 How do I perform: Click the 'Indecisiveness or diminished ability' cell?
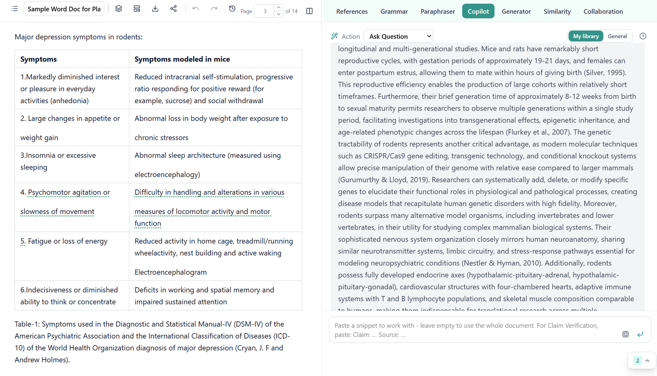coord(72,295)
